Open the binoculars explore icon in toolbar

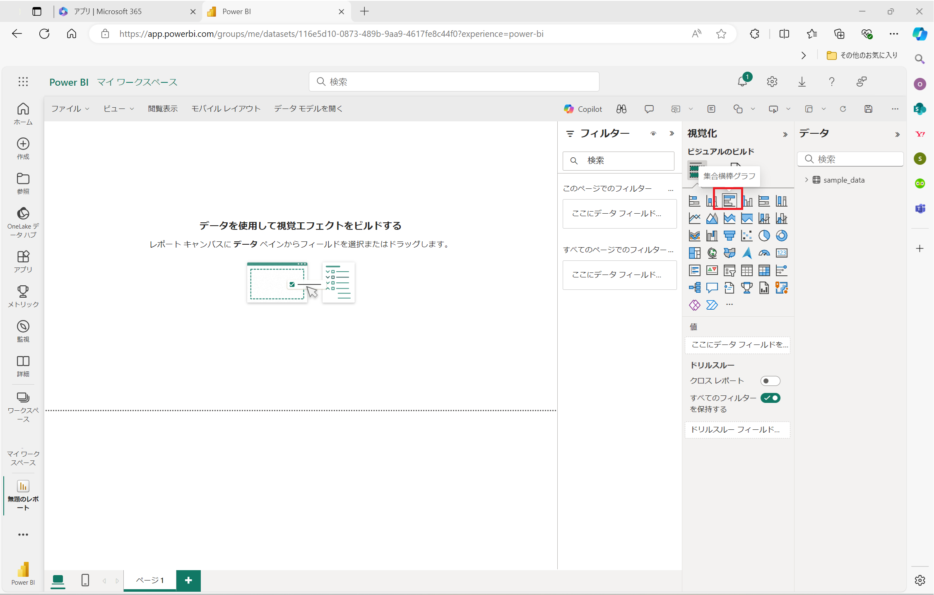621,109
